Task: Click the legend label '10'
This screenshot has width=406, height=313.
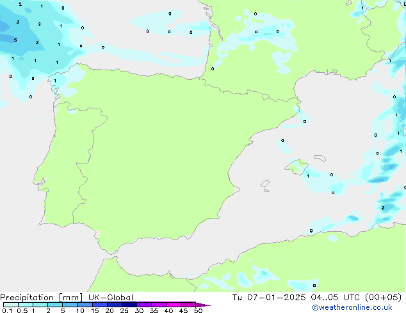Action: click(x=80, y=310)
